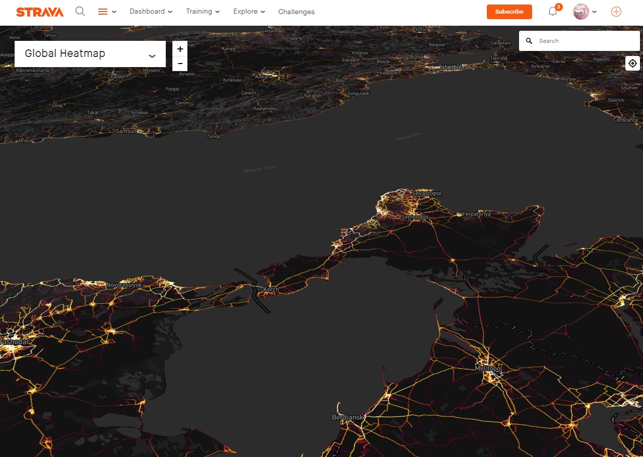643x457 pixels.
Task: Click the Sinop map label
Action: click(214, 136)
